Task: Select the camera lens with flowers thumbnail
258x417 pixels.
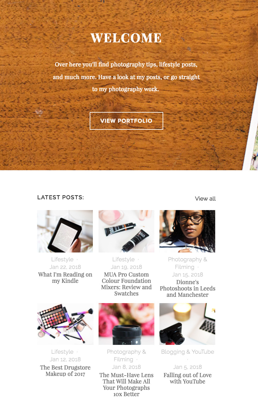Action: [x=126, y=324]
